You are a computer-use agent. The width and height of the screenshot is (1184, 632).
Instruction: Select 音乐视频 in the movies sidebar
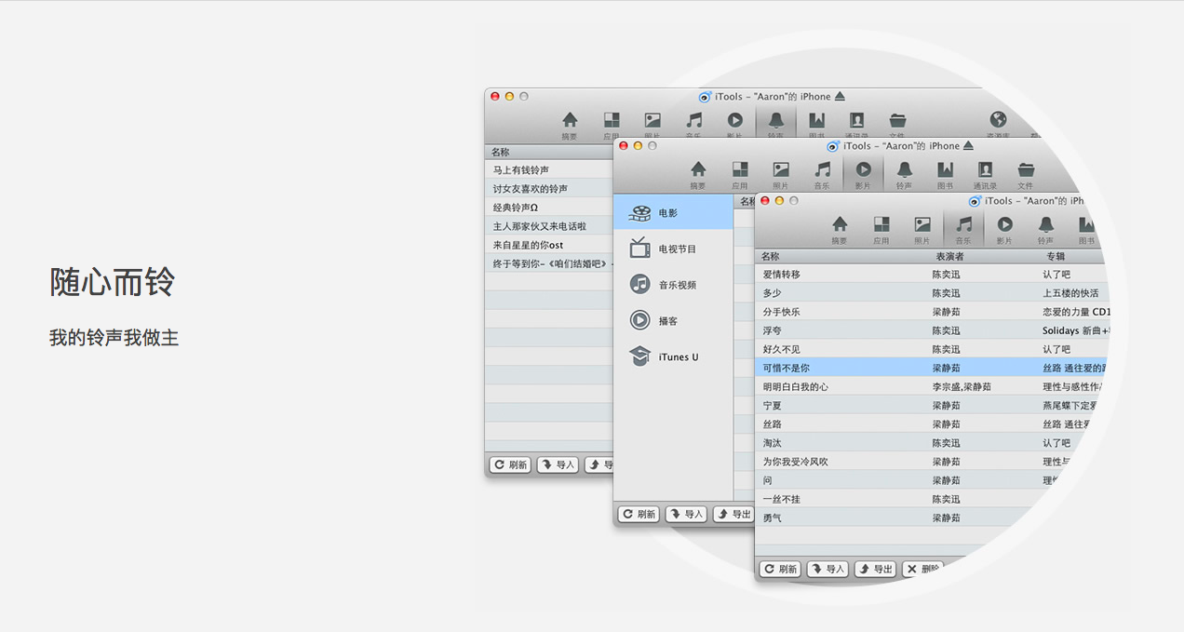(x=674, y=285)
